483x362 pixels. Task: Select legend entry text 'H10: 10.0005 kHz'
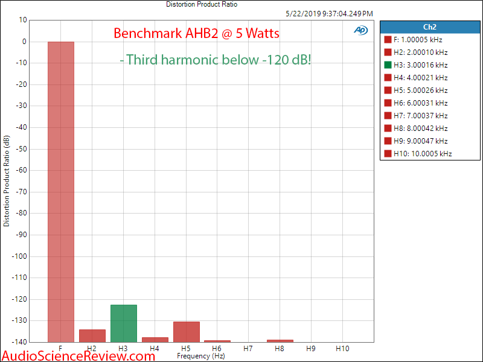point(423,153)
